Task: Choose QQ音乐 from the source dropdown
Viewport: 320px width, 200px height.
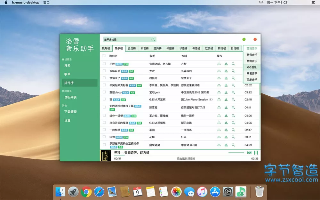Action: pos(252,68)
